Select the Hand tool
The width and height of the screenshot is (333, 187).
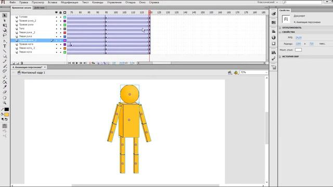point(5,98)
